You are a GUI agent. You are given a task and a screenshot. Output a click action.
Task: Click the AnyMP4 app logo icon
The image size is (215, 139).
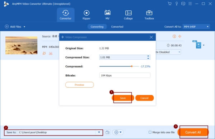pos(6,4)
